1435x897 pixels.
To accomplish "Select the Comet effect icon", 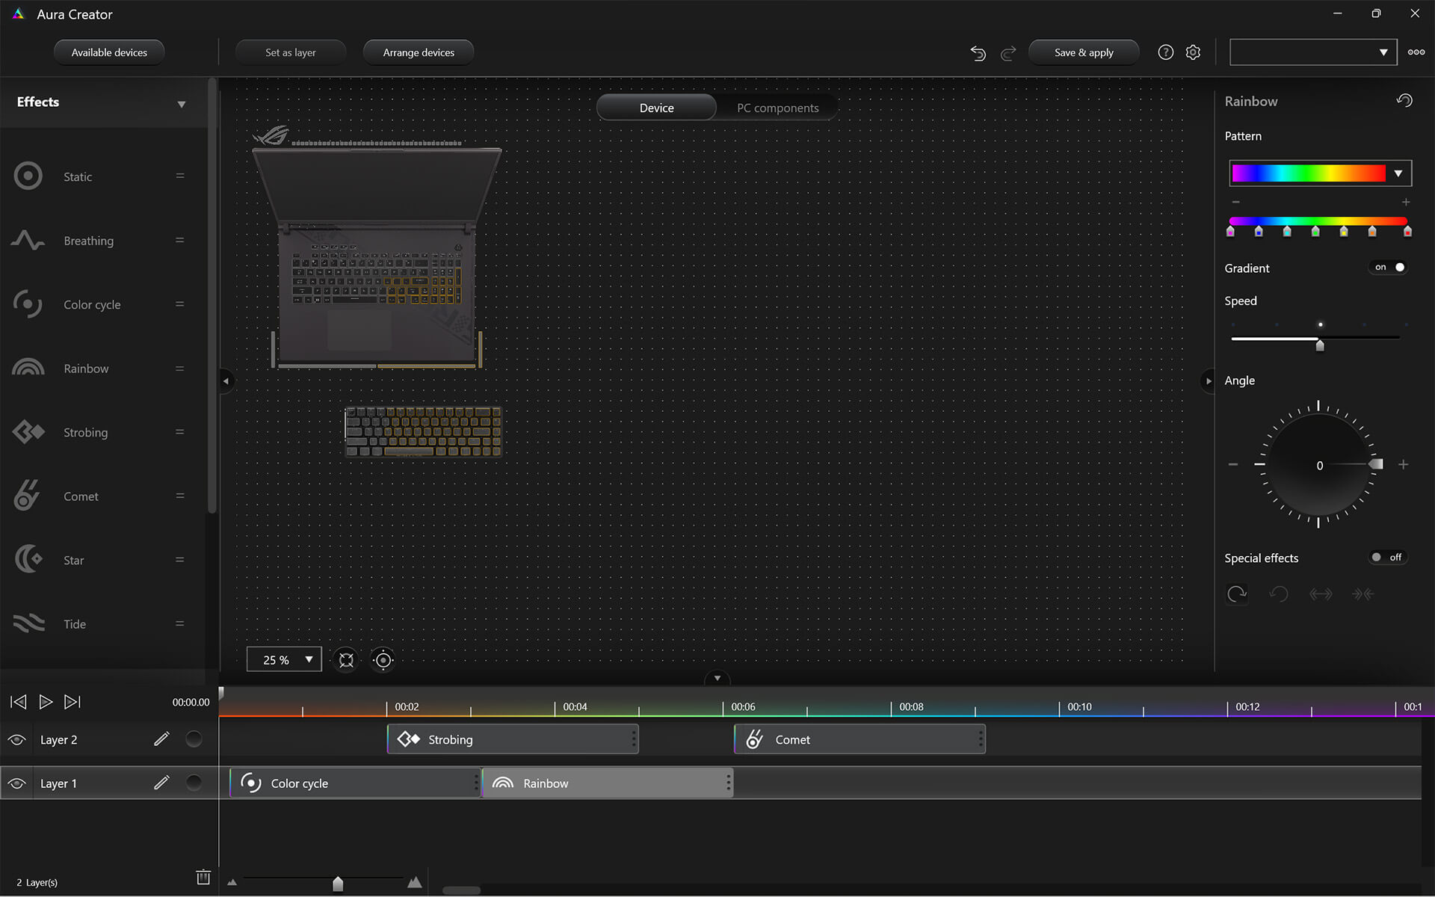I will pos(26,496).
